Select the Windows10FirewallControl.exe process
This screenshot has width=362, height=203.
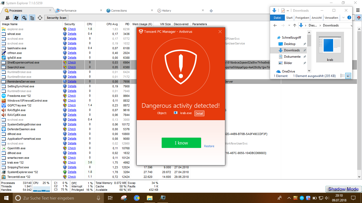pyautogui.click(x=27, y=101)
